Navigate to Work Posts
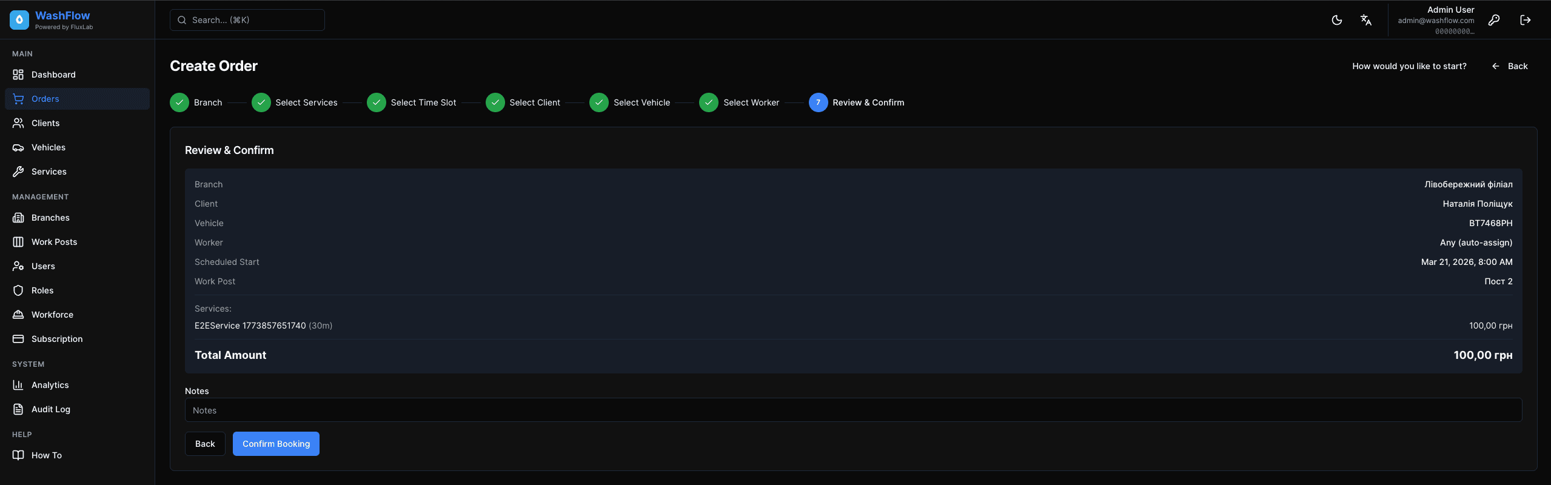This screenshot has height=485, width=1551. coord(54,242)
